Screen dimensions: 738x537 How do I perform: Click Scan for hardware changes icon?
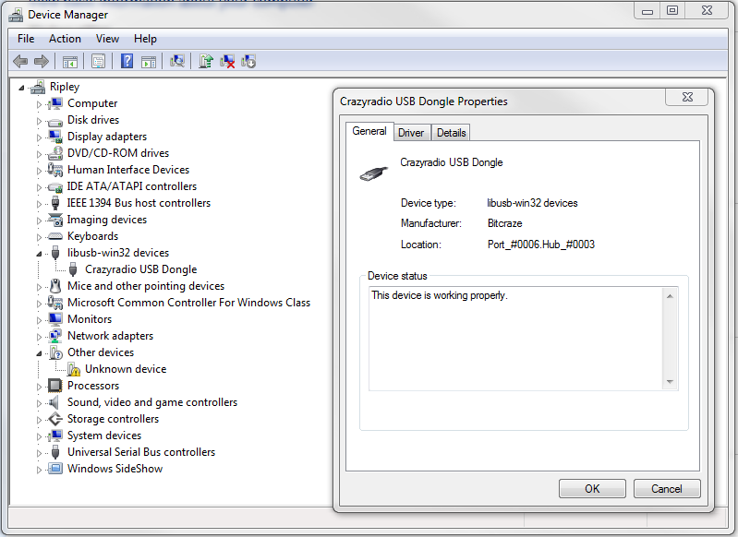click(177, 62)
